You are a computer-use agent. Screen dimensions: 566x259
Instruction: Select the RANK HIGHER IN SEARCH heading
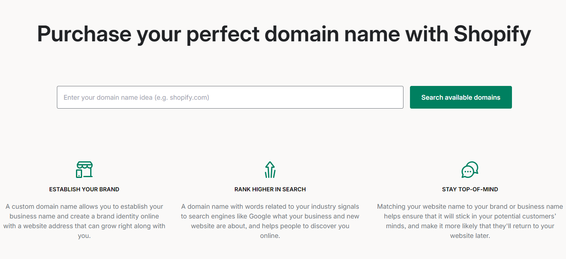(x=270, y=189)
